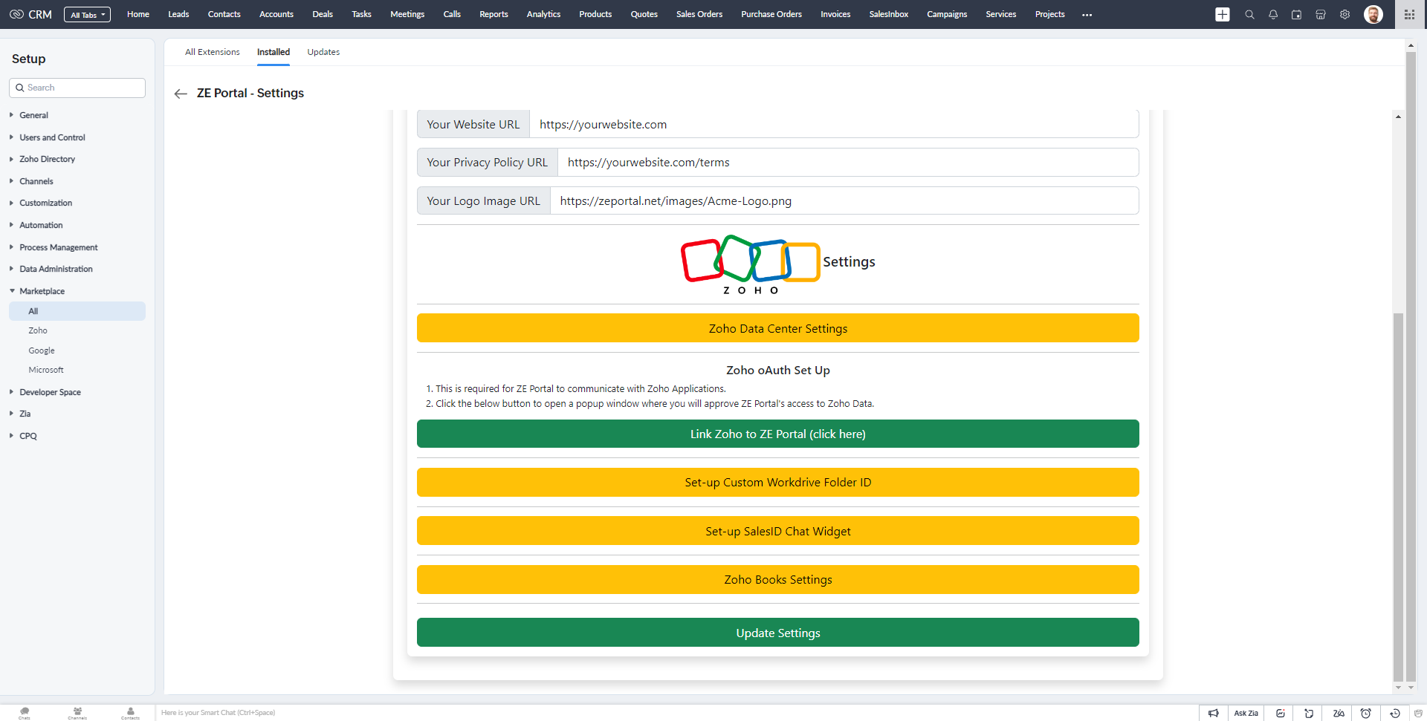The height and width of the screenshot is (721, 1427).
Task: Expand Users and Control section
Action: (52, 137)
